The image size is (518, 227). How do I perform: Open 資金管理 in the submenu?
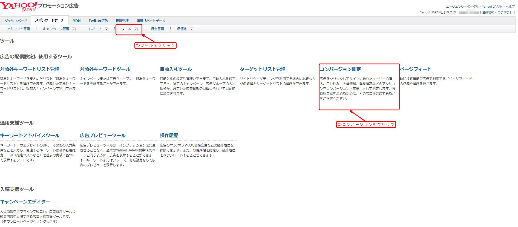click(157, 29)
